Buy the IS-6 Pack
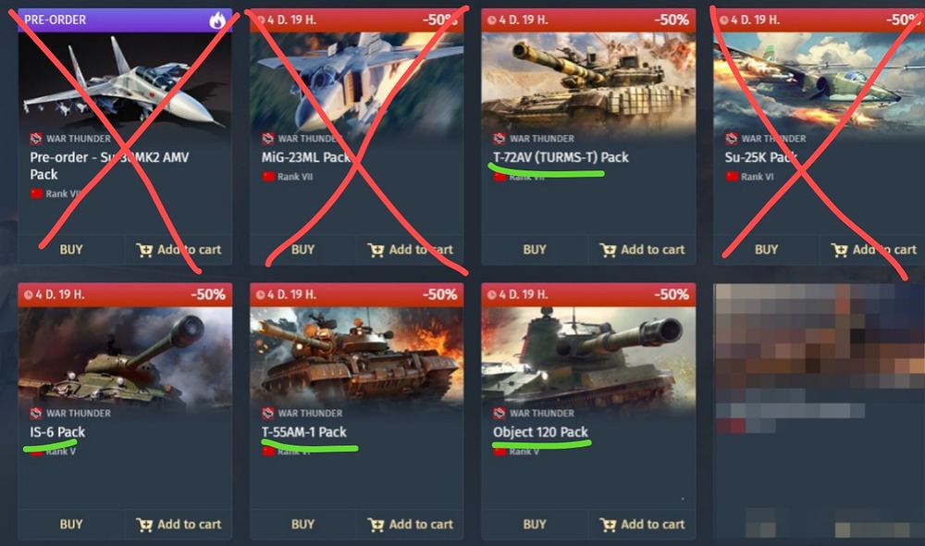Viewport: 925px width, 546px height. click(71, 524)
